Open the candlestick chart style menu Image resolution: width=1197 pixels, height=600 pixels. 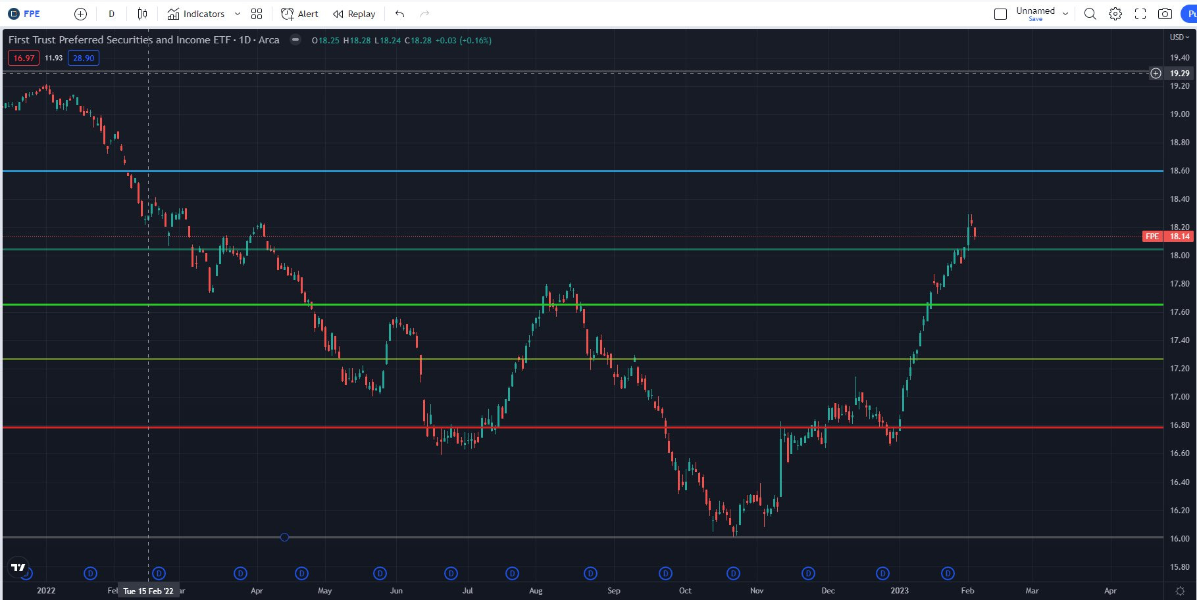142,14
